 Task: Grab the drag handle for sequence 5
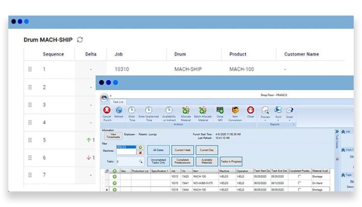click(30, 140)
